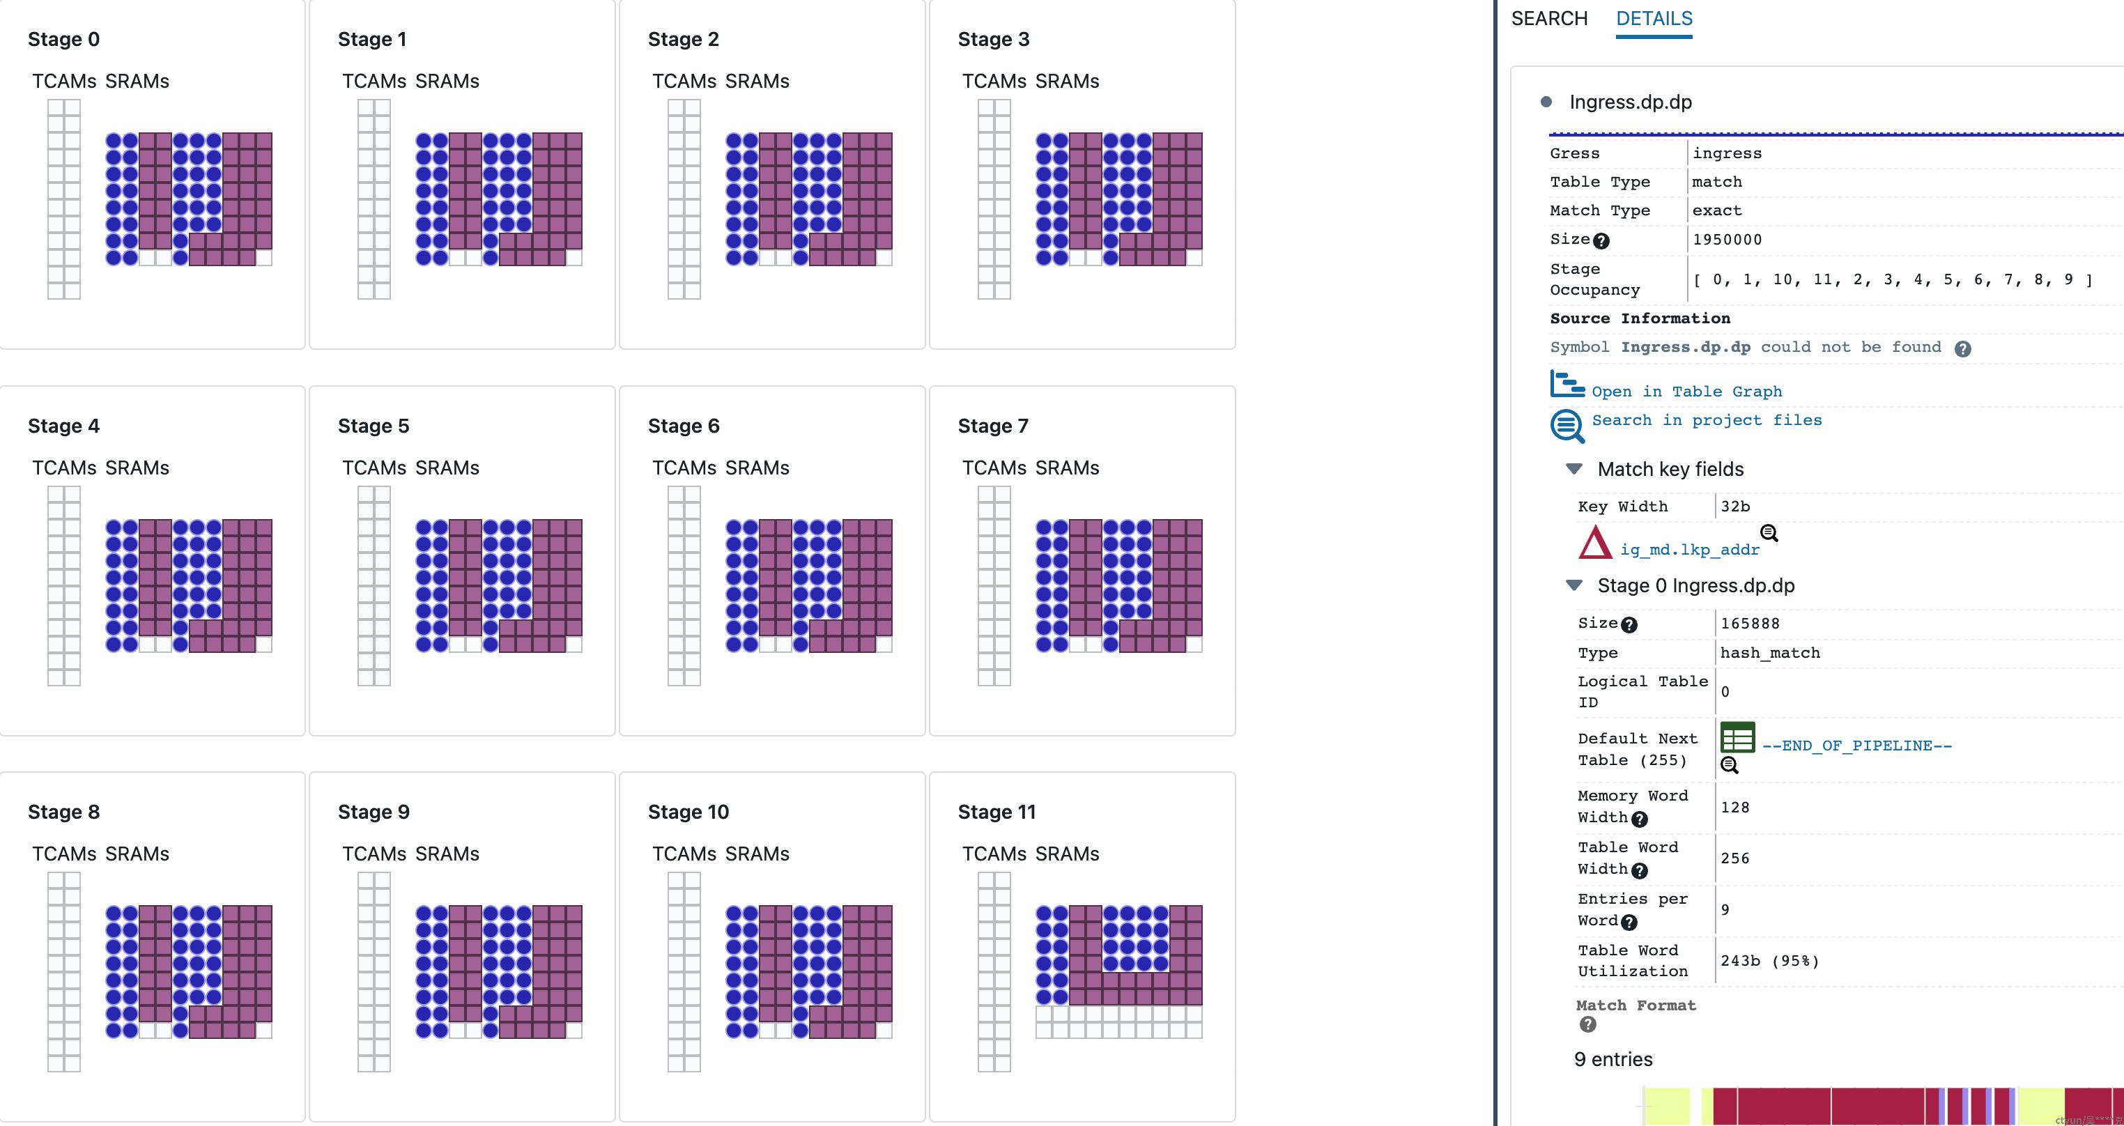Click Entries per Word help icon
The height and width of the screenshot is (1126, 2124).
point(1629,923)
